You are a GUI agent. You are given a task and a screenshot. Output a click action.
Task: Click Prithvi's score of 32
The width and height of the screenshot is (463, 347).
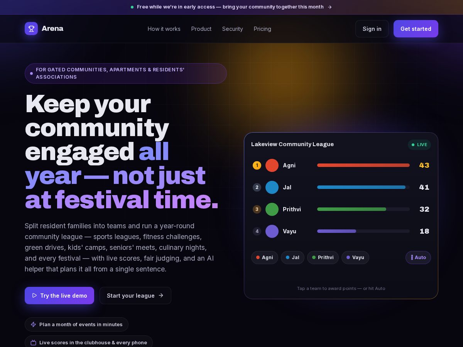click(424, 209)
